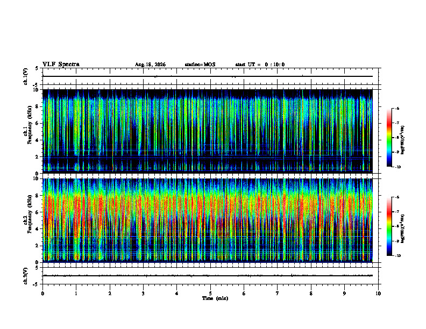
Task: Click the 3 minute tick on time axis
Action: [143, 294]
